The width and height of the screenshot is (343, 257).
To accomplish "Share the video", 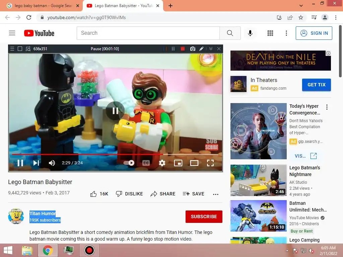I will [163, 194].
